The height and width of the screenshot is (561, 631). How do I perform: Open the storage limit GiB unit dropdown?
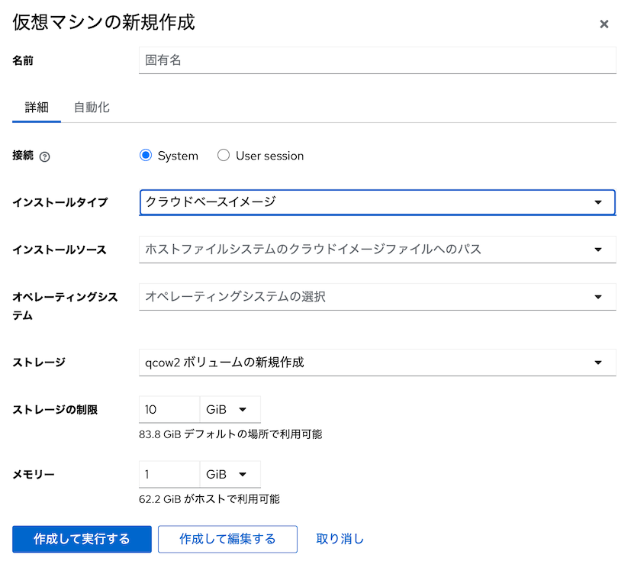pos(230,410)
